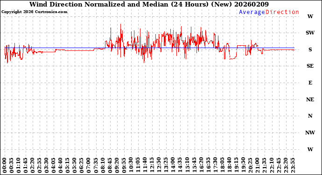Viewport: 322px width, 175px height.
Task: Click the 19:50 time label
Action: (243, 165)
